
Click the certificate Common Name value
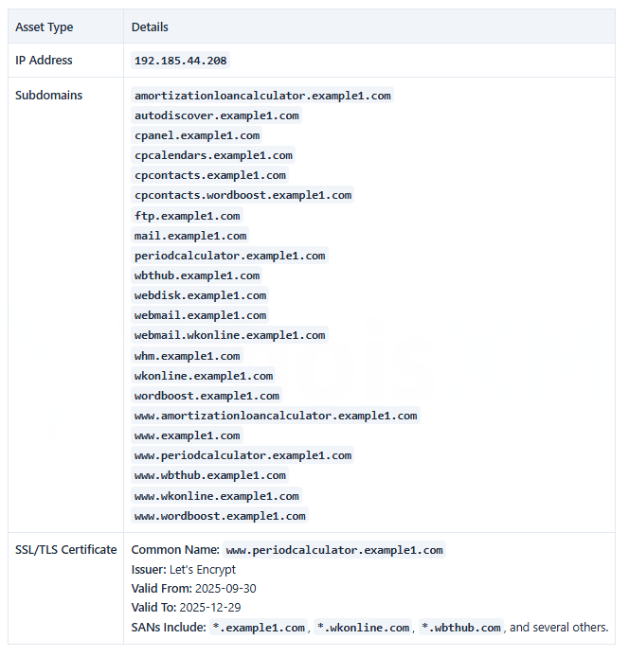(334, 550)
